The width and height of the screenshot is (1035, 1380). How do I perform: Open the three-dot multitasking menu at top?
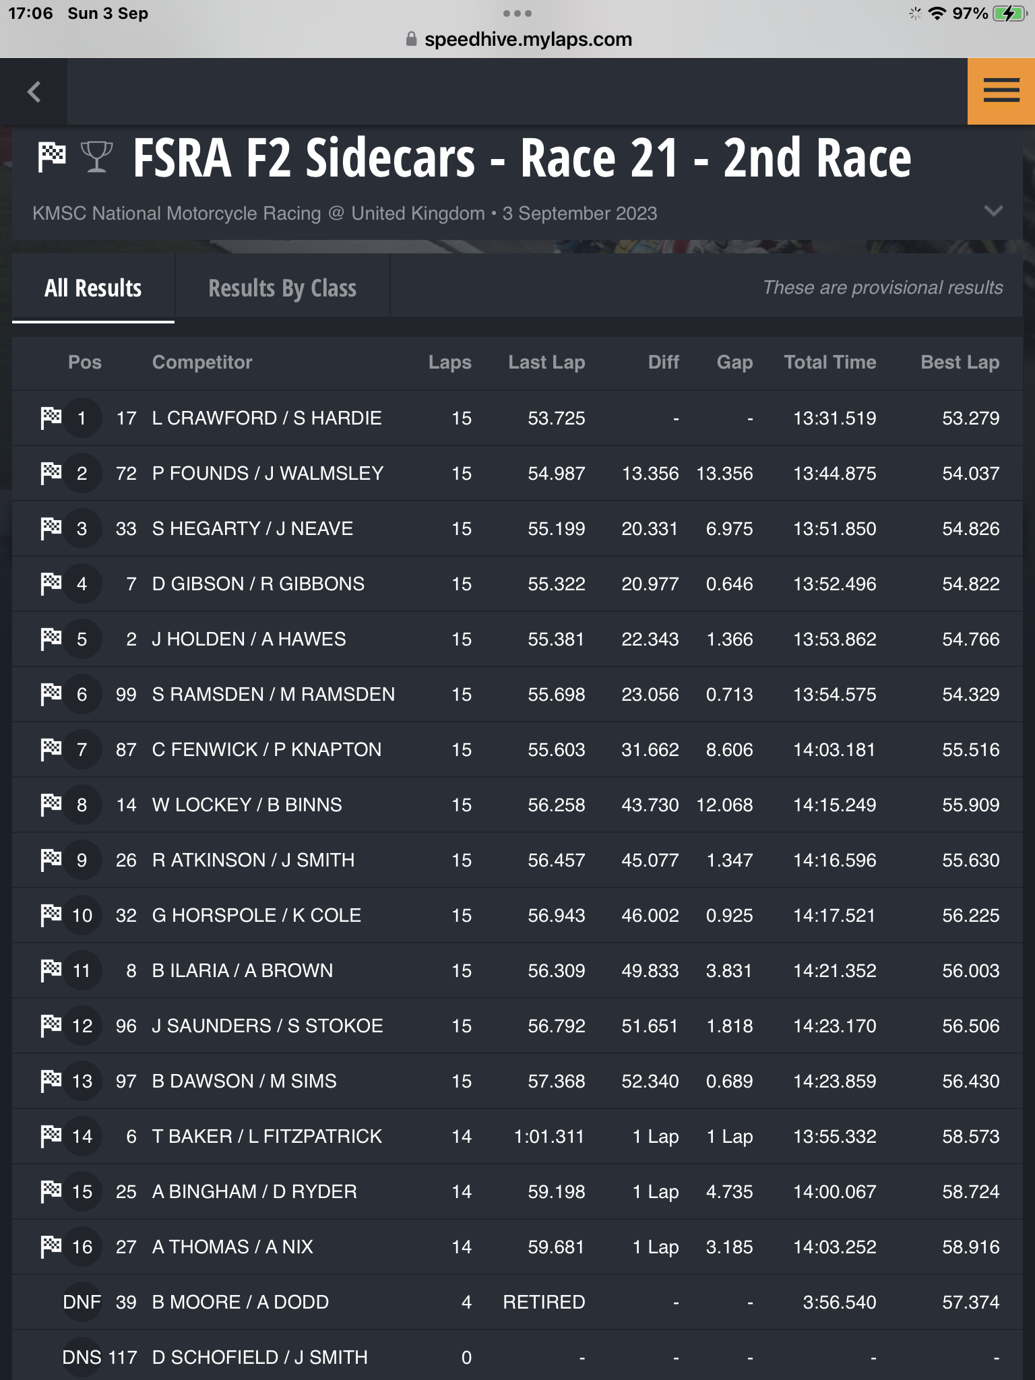click(517, 13)
